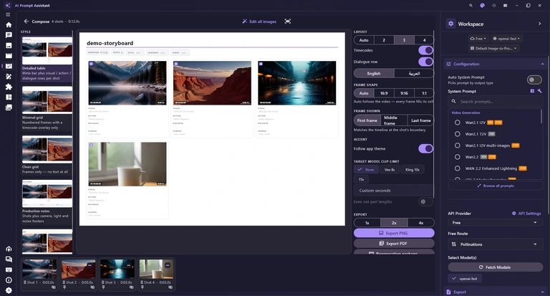The height and width of the screenshot is (296, 550).
Task: Select the Wan2.2 prompt radio
Action: [458, 157]
